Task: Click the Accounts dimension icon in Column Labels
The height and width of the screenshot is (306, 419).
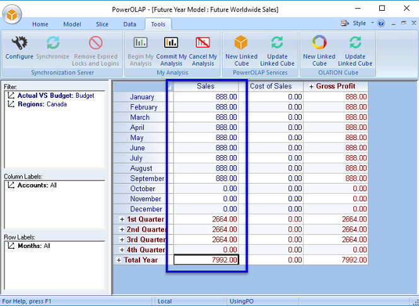Action: click(11, 185)
